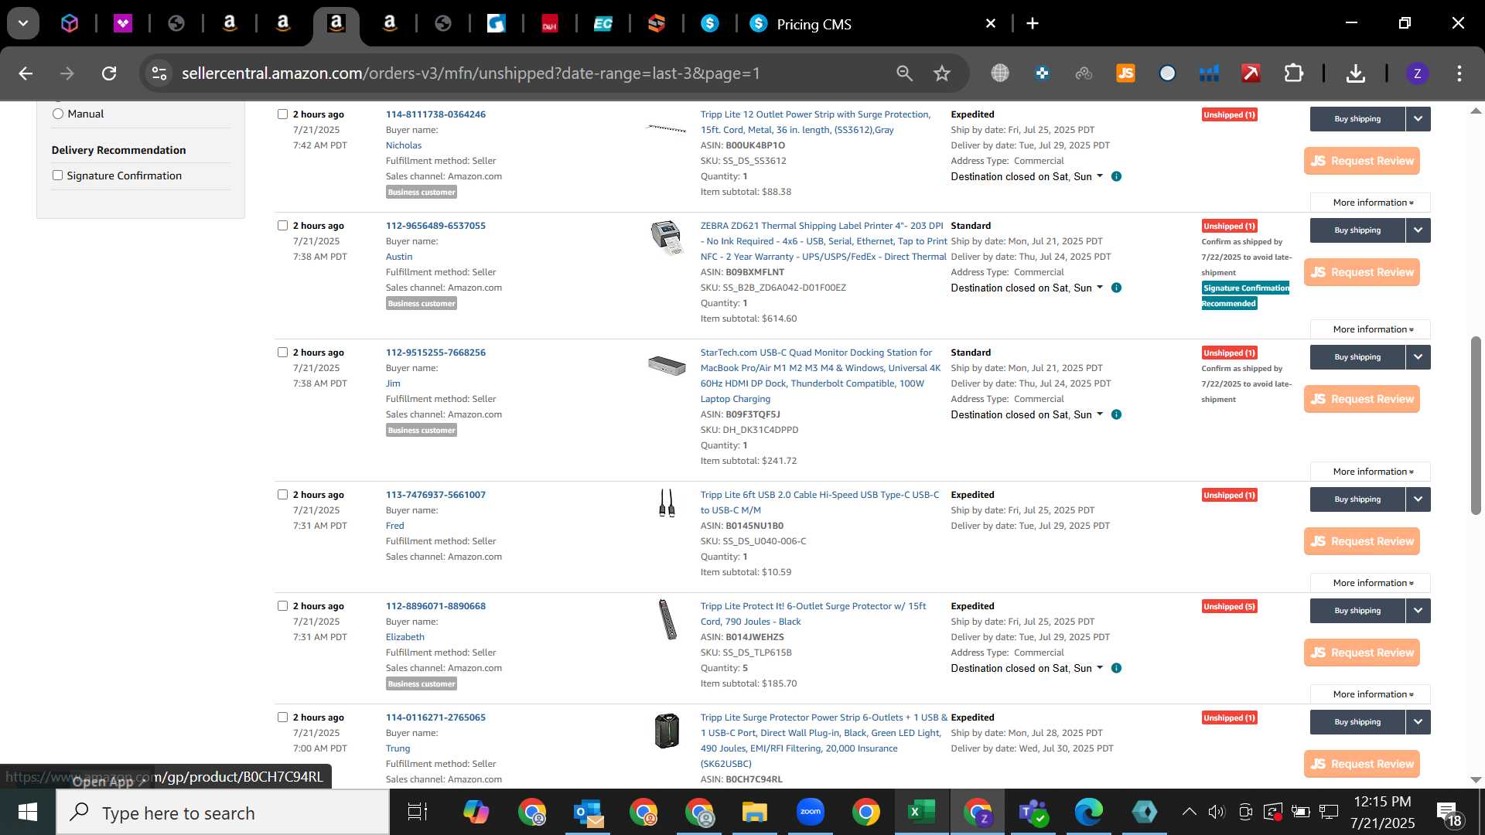The width and height of the screenshot is (1485, 835).
Task: Open Buy shipping dropdown arrow for Elizabeth's order
Action: (x=1418, y=611)
